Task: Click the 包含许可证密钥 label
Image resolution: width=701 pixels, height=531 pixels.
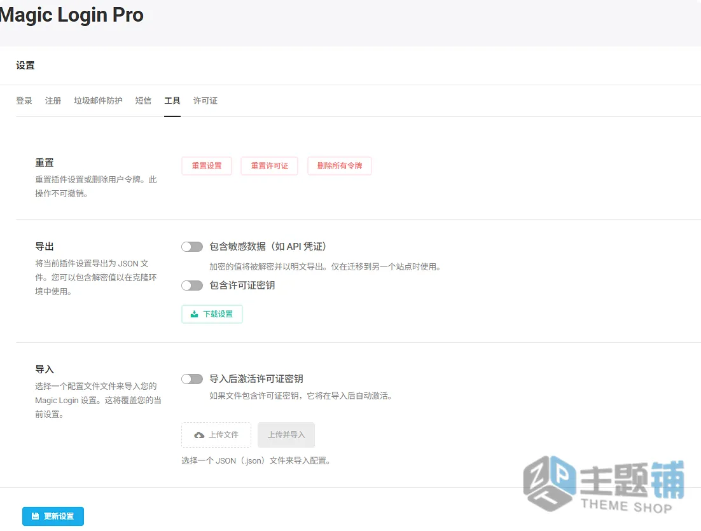Action: pyautogui.click(x=242, y=285)
